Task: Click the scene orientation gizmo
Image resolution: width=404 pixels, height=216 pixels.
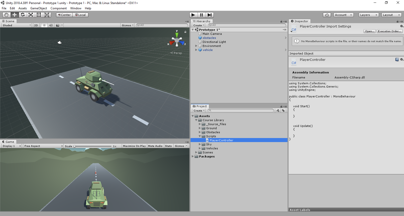Action: click(x=177, y=40)
